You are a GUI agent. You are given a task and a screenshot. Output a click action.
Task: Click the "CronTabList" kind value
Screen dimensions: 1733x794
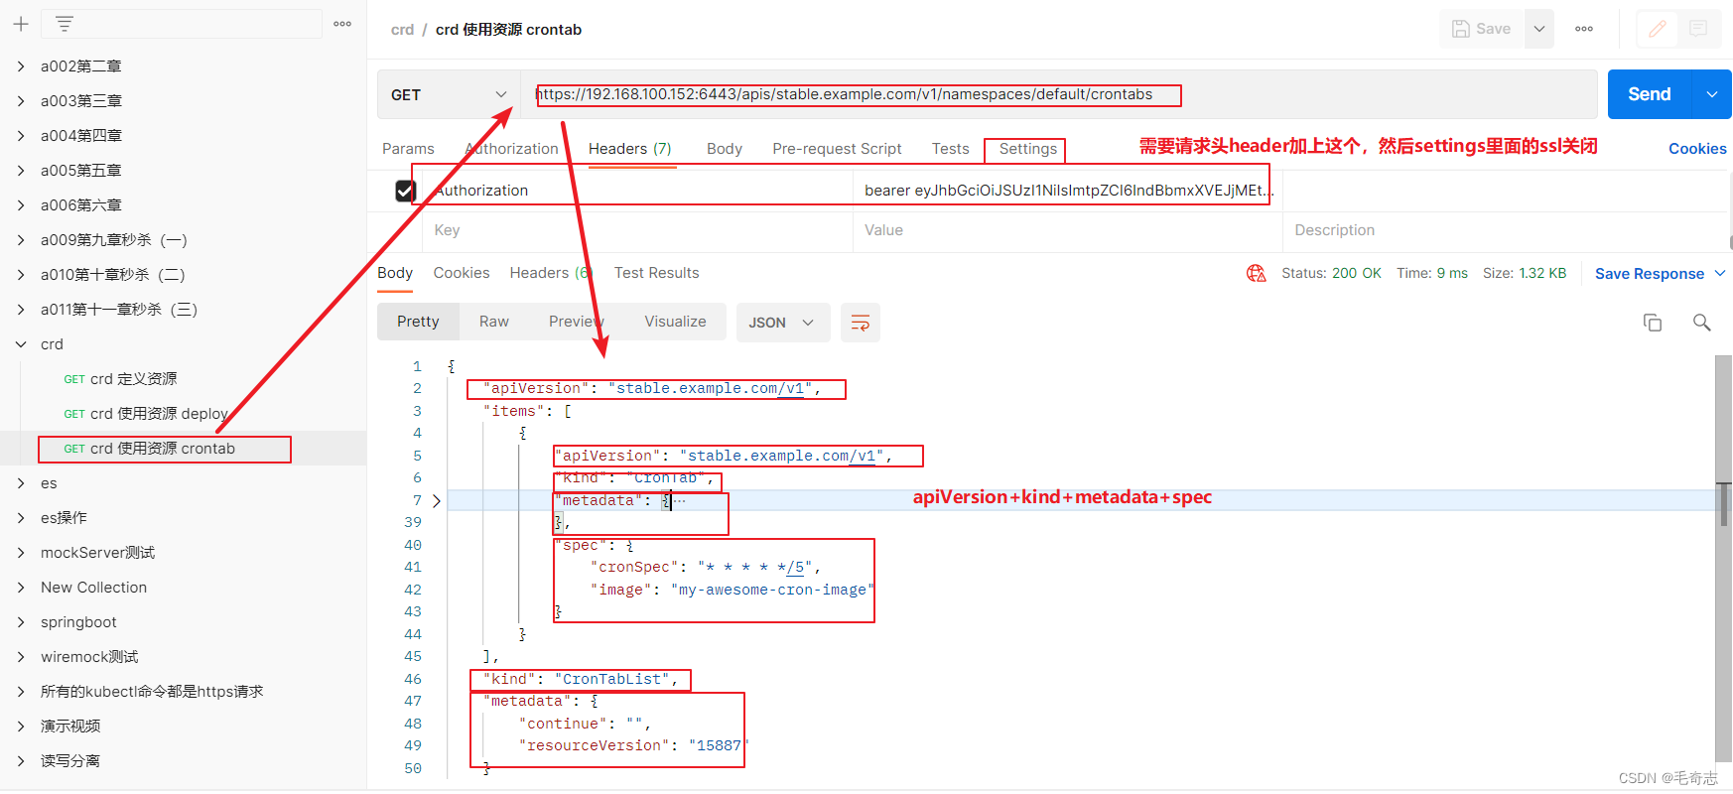(612, 679)
